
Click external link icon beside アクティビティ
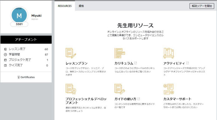187,63
